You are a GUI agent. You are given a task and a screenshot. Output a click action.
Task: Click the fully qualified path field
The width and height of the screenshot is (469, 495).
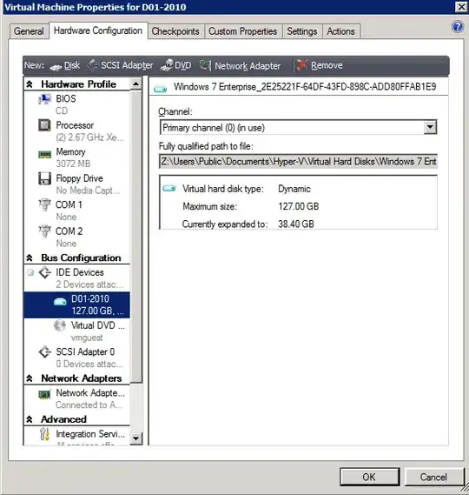tap(298, 162)
